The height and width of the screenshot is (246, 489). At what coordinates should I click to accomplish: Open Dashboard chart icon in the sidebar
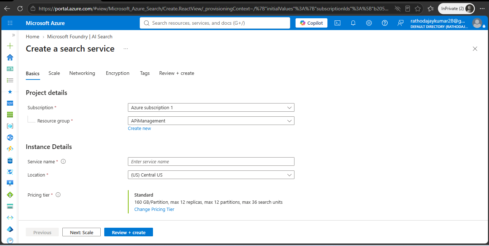click(x=10, y=69)
